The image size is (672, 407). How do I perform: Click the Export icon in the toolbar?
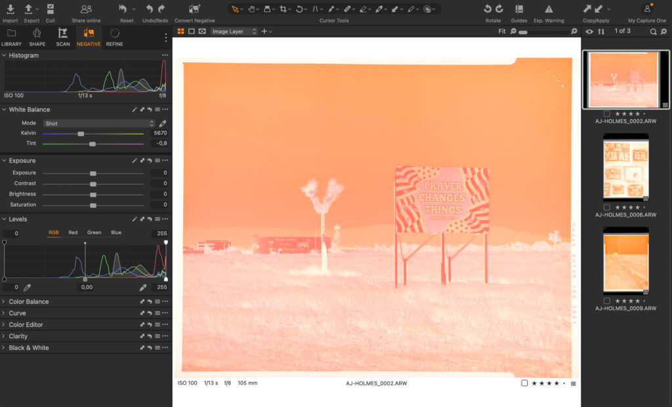28,9
